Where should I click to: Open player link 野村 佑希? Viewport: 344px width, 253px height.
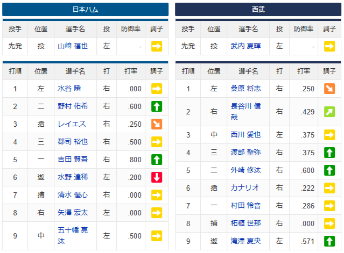(73, 106)
